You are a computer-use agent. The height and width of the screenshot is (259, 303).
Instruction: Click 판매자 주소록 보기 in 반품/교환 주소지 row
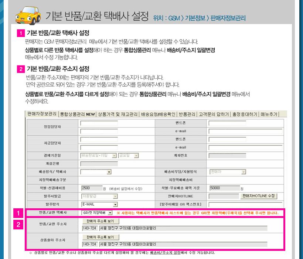click(95, 221)
